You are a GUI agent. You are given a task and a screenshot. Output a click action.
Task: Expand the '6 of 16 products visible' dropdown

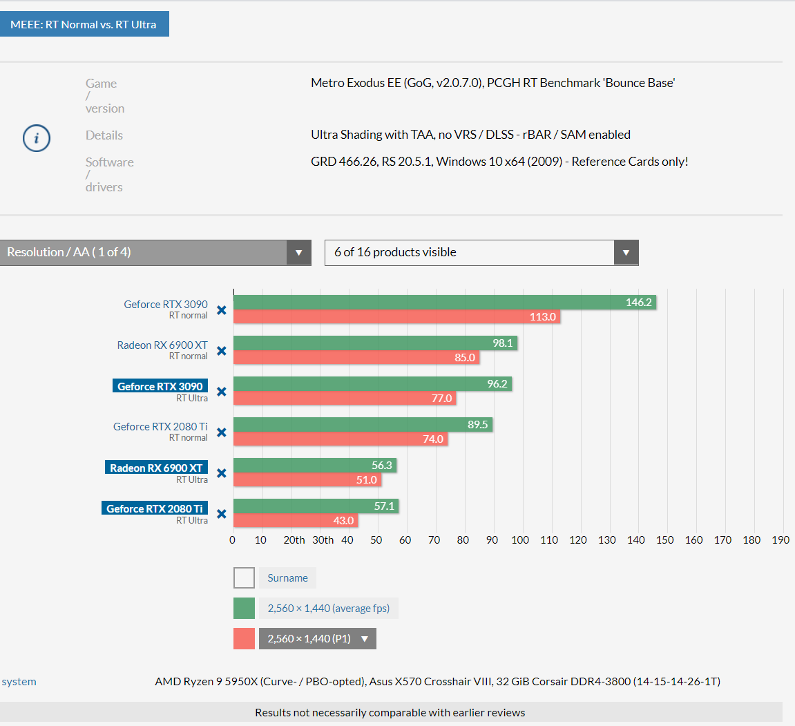[481, 253]
